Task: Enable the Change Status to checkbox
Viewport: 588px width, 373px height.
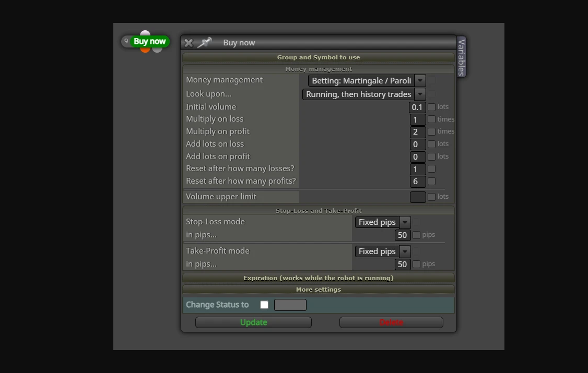Action: (x=264, y=305)
